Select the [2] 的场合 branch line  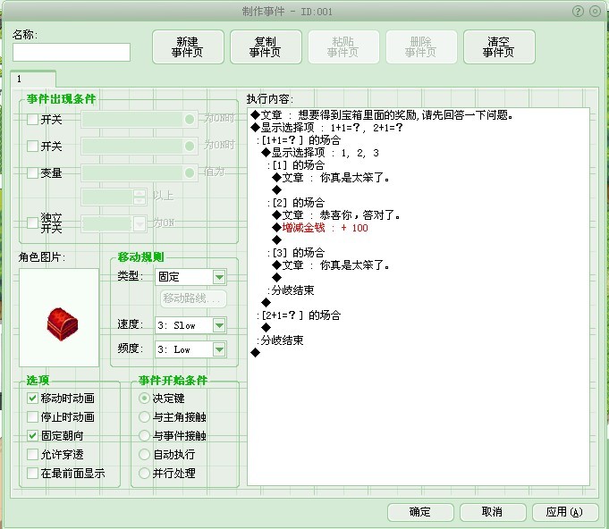point(296,203)
